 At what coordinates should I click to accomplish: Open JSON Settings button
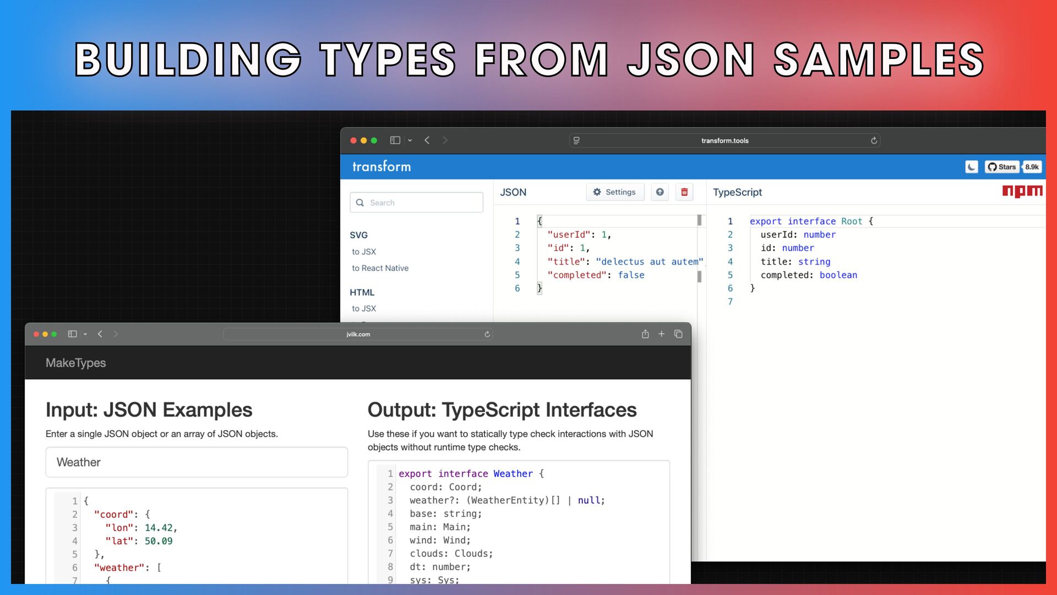click(x=614, y=192)
